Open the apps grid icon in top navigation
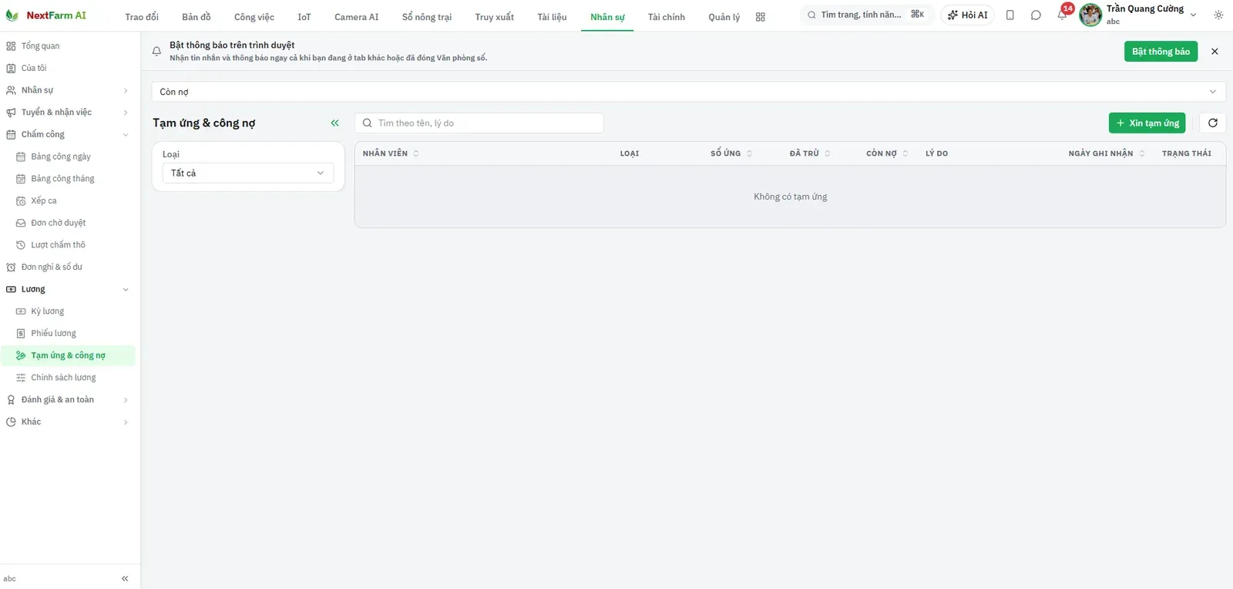Viewport: 1233px width, 589px height. coord(761,17)
